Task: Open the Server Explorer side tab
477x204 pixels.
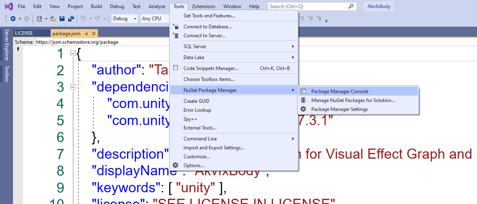Action: point(7,45)
